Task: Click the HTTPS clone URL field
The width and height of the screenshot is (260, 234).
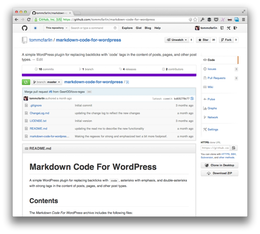Action: 215,148
